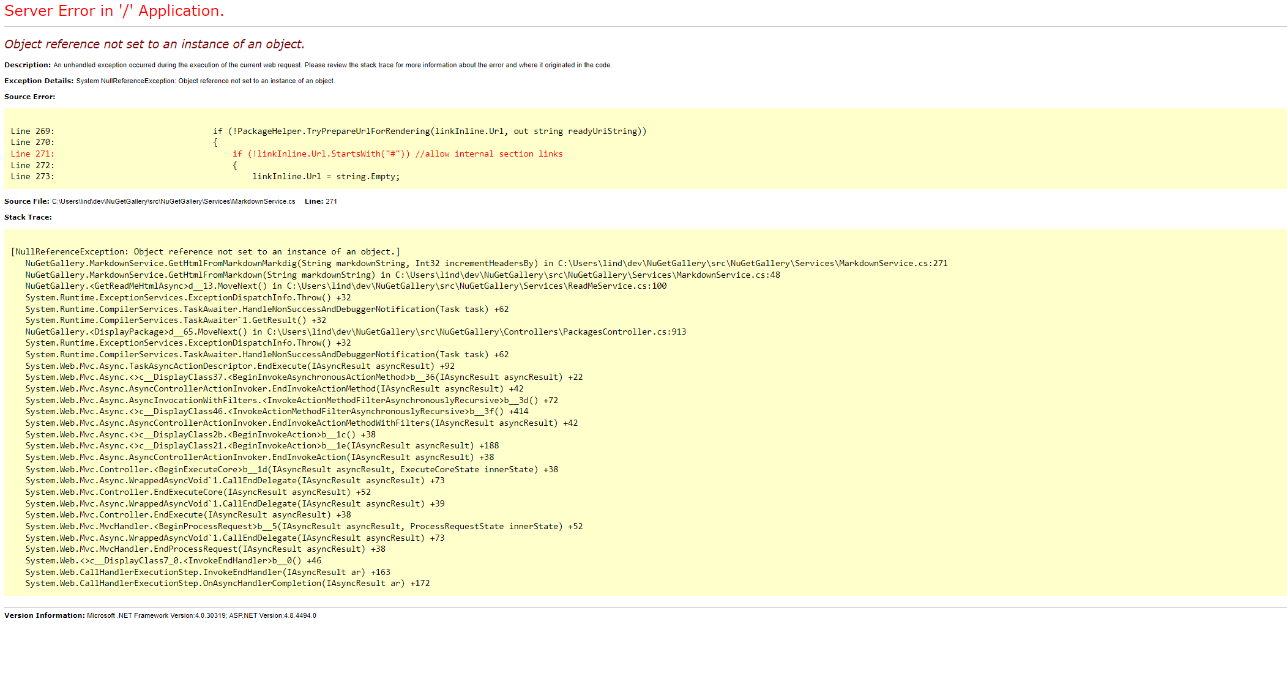Click the 'Server Error in '/' Application' heading
Image resolution: width=1287 pixels, height=690 pixels.
tap(113, 10)
